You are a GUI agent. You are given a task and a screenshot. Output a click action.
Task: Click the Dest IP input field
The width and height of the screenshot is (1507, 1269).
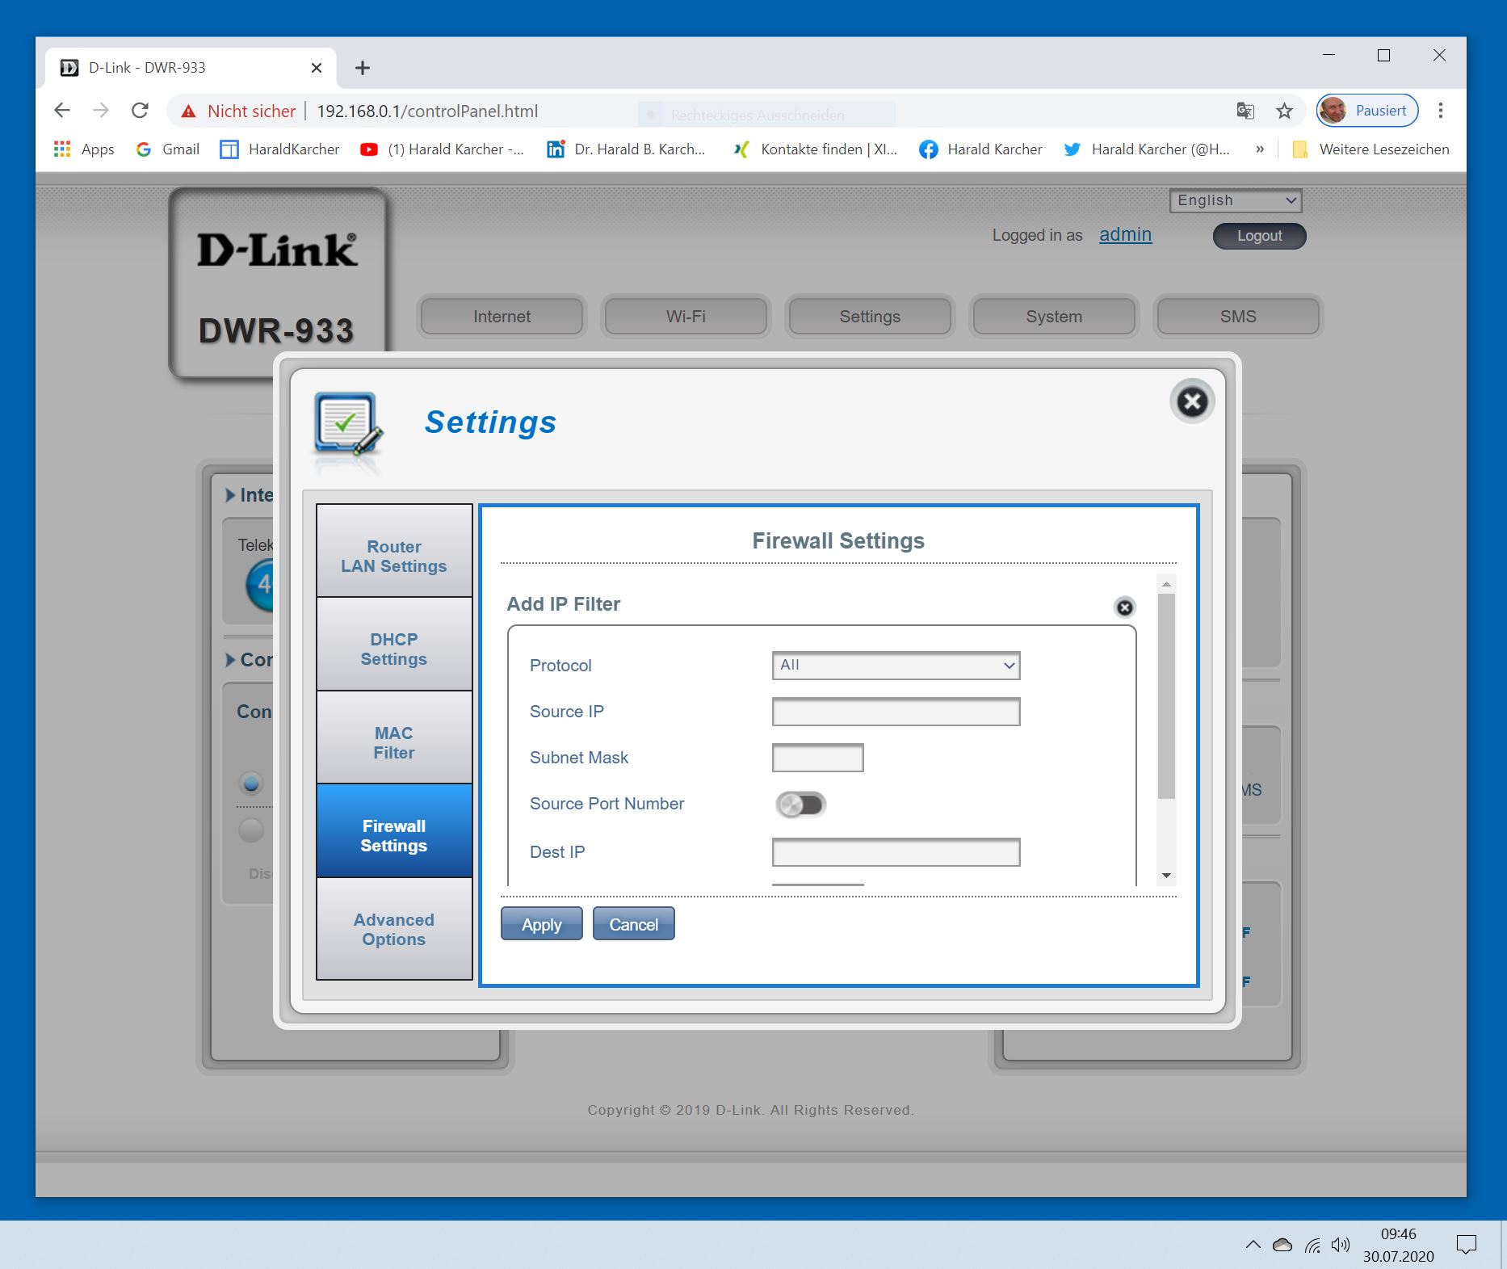coord(896,852)
